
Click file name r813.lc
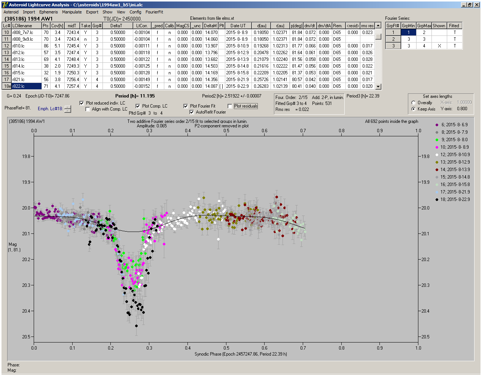tap(26, 59)
